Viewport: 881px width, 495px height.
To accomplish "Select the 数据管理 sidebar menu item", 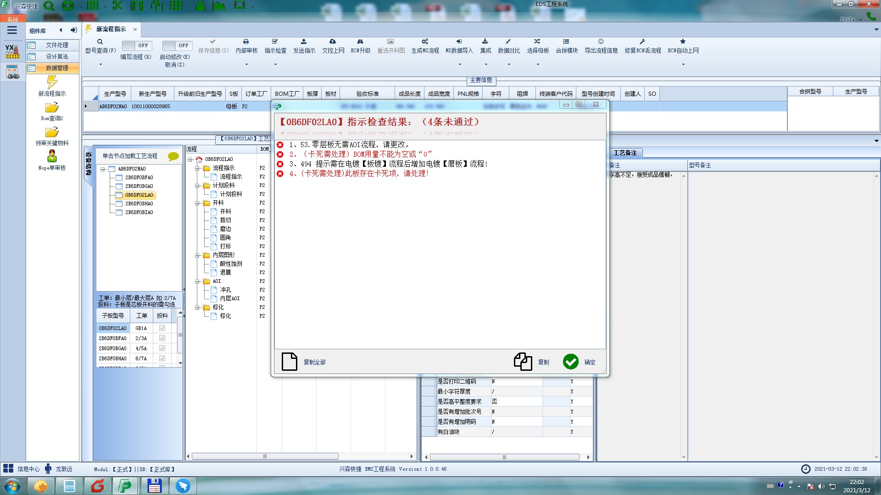I will coord(56,68).
